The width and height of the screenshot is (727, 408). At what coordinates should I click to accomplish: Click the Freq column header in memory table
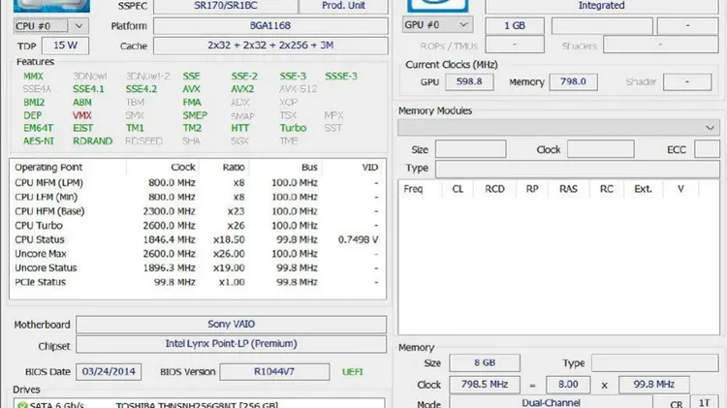(x=413, y=189)
